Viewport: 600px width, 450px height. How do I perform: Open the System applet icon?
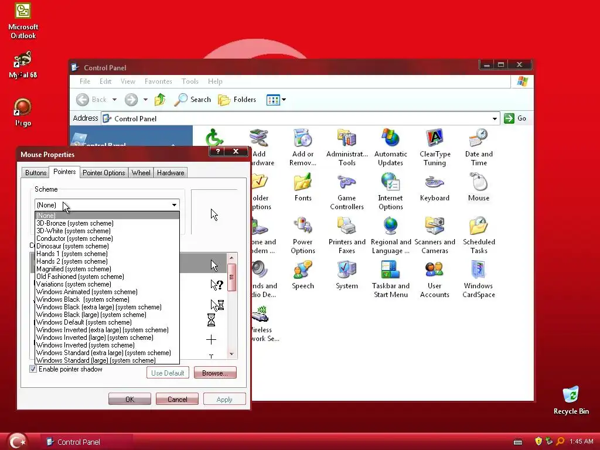(x=347, y=275)
